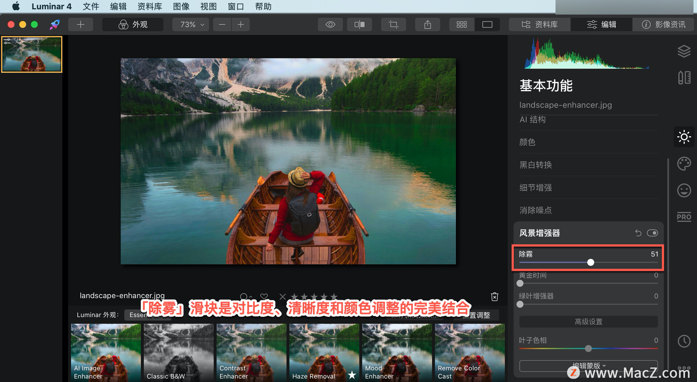
Task: Select the face Portrait tools icon
Action: pos(684,190)
